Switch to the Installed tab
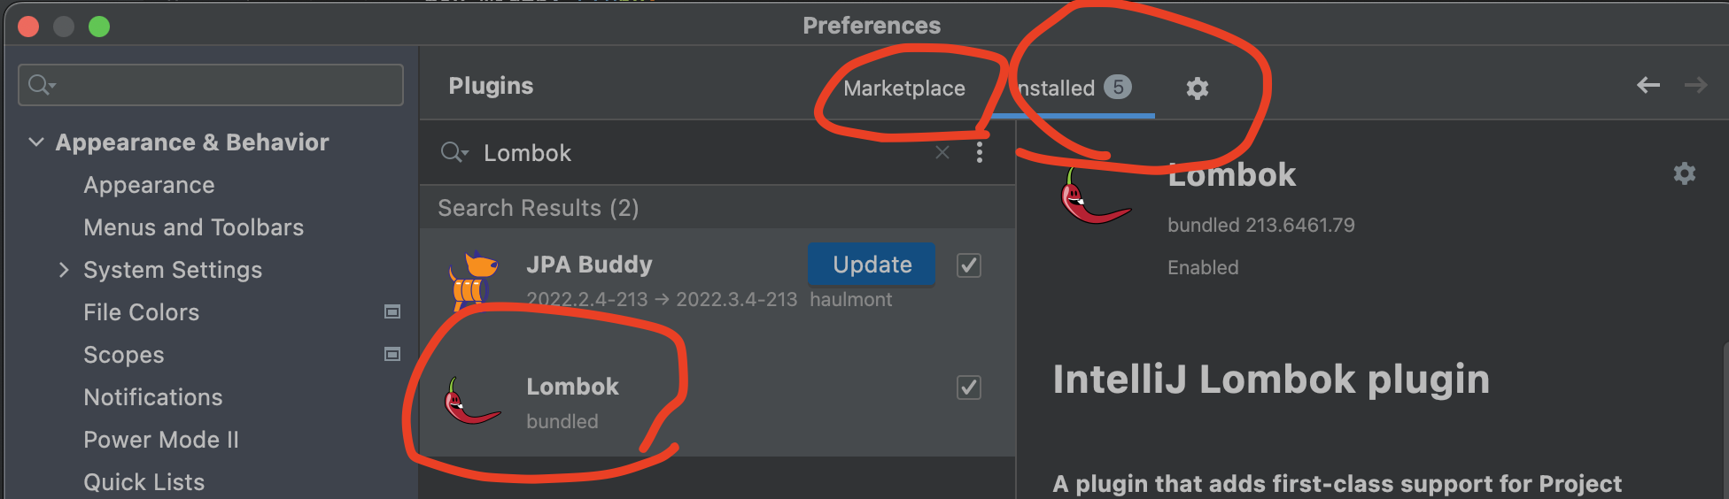The width and height of the screenshot is (1729, 499). point(1073,88)
